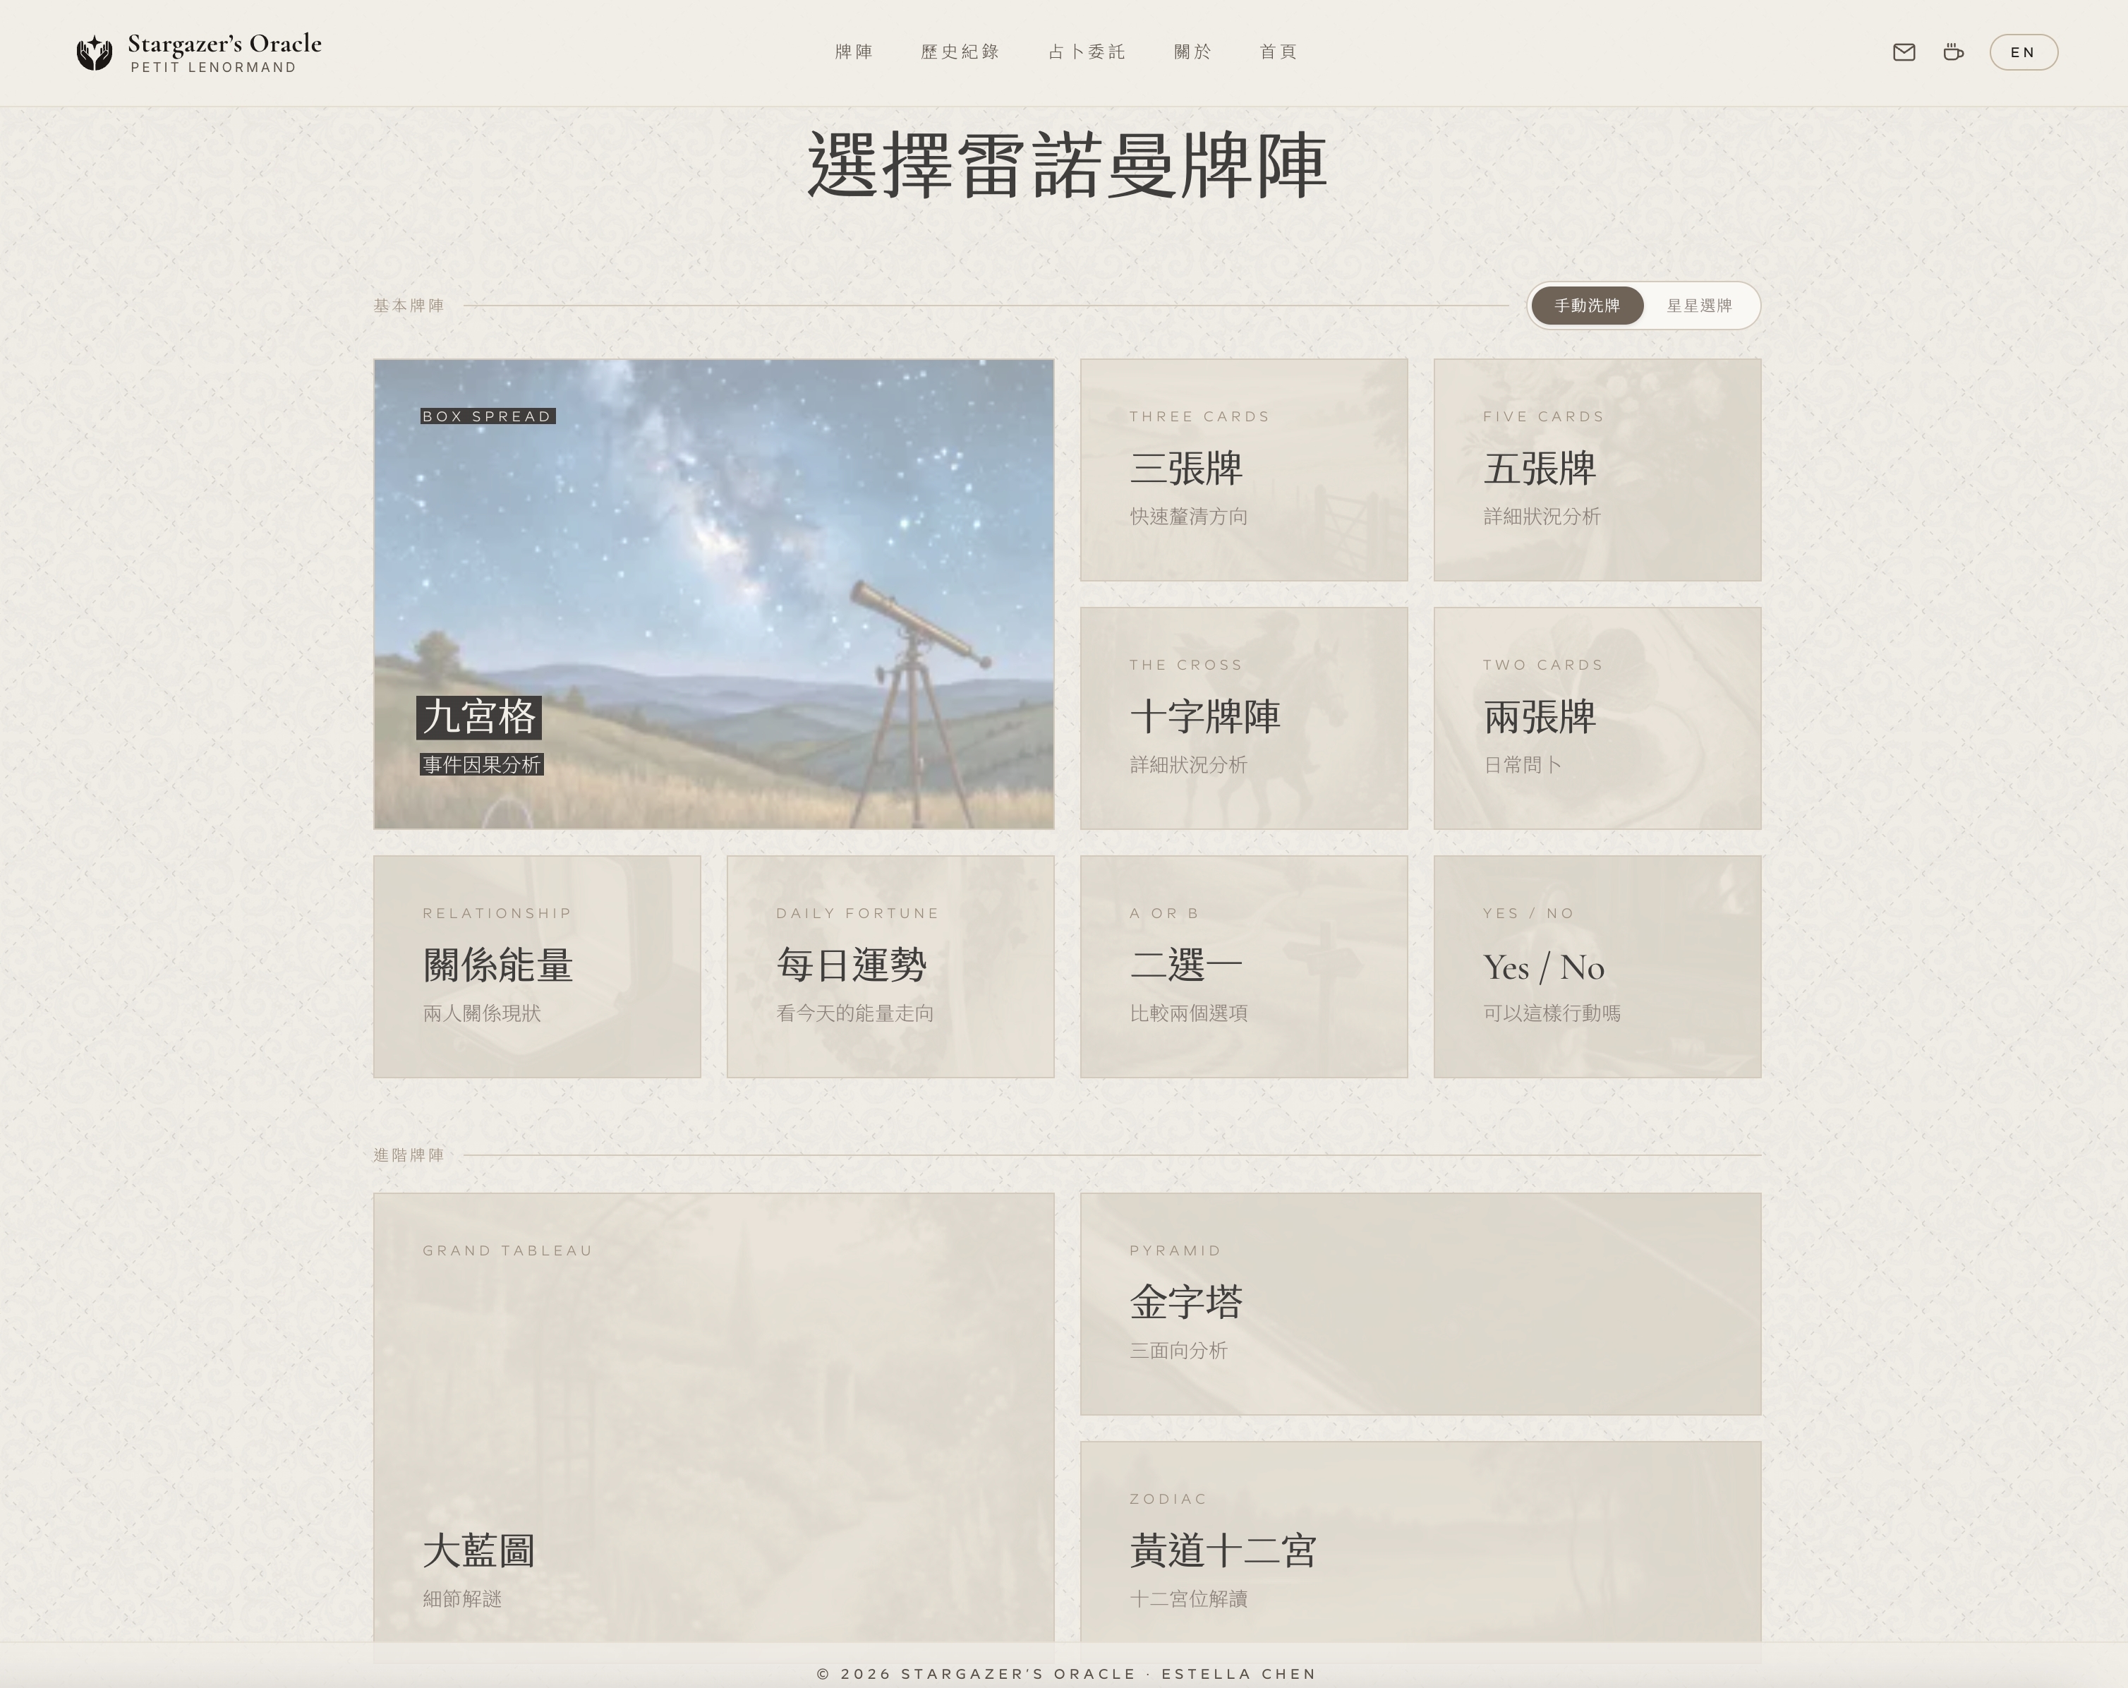2128x1688 pixels.
Task: Go to 首頁 in top navigation
Action: [1278, 52]
